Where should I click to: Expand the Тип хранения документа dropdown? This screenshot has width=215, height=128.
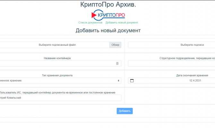[x=60, y=81]
